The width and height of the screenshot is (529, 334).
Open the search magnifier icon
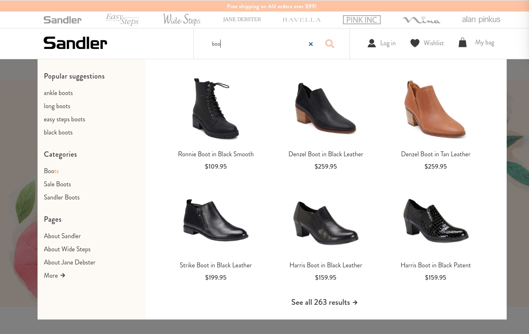click(329, 44)
